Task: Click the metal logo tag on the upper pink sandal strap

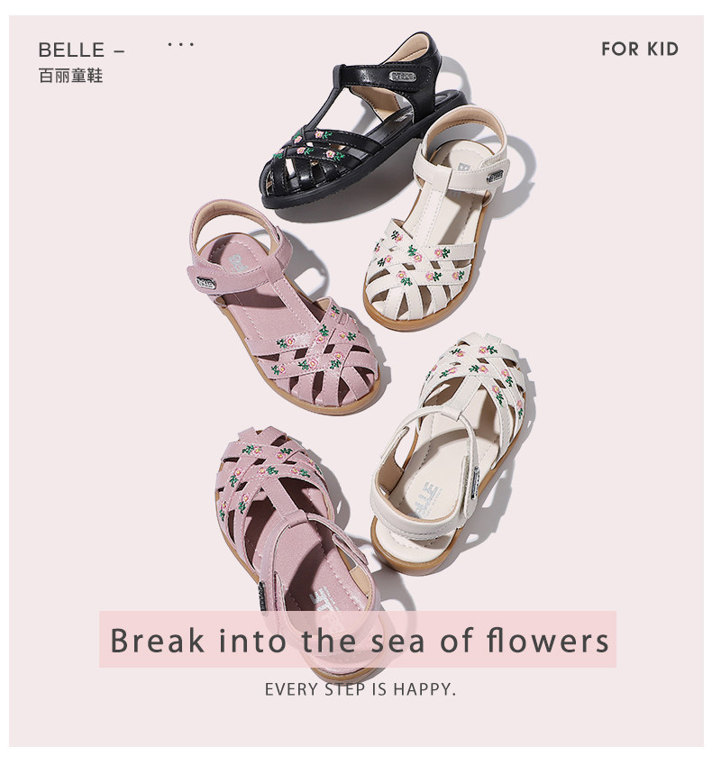Action: pyautogui.click(x=205, y=283)
